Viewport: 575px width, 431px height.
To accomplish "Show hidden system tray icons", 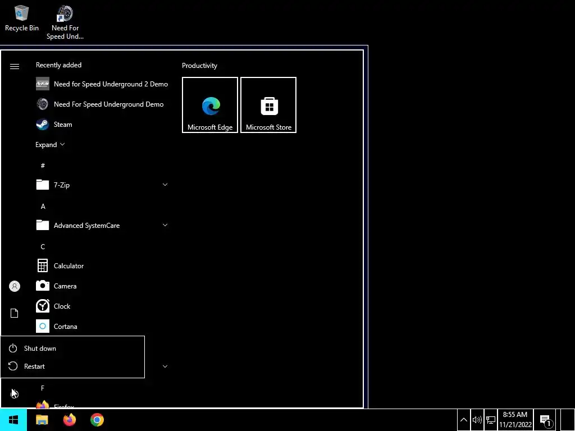I will coord(463,420).
